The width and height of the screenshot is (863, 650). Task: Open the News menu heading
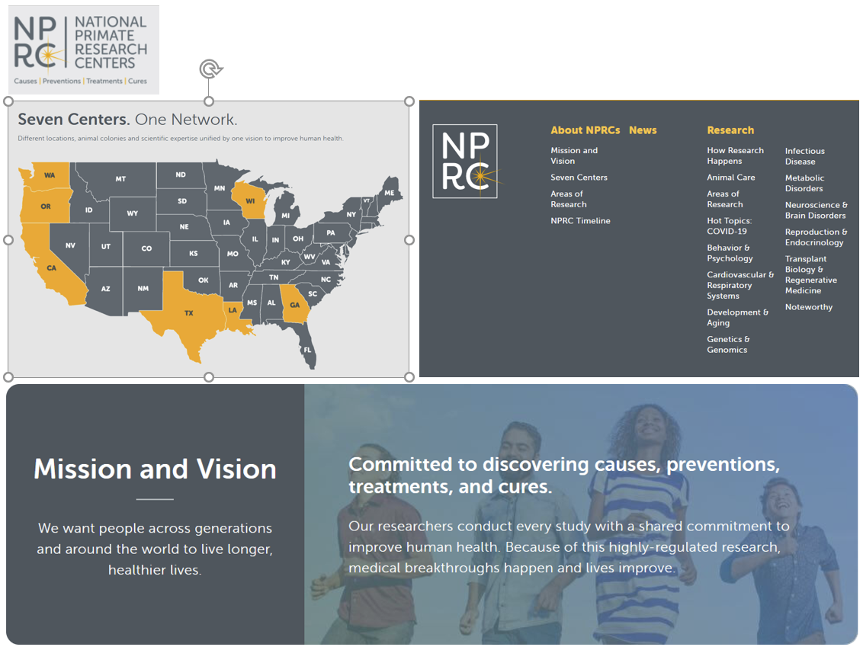(643, 130)
